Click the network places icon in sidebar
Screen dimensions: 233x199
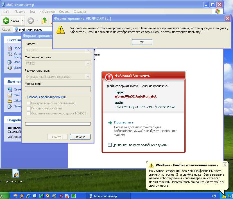[10, 89]
